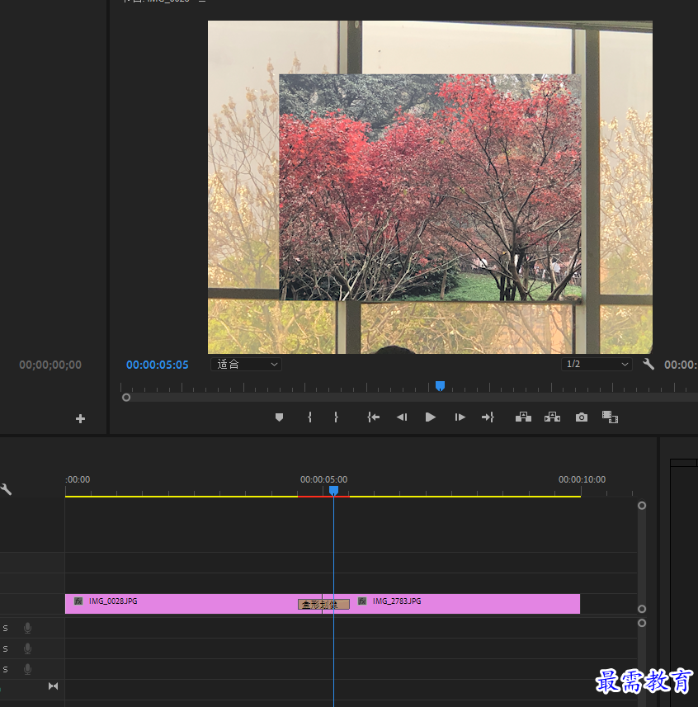Open the comparison view button
Viewport: 698px width, 707px height.
click(610, 417)
